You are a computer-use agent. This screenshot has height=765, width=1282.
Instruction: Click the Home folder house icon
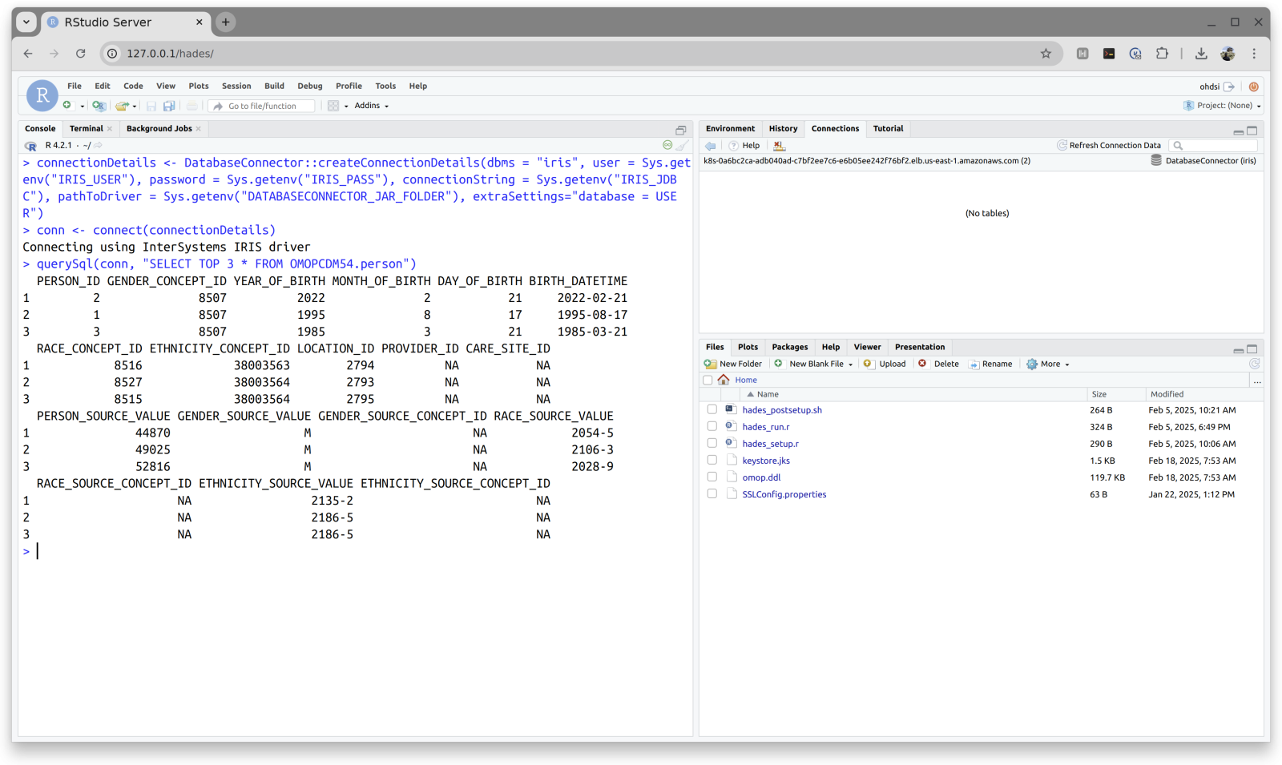tap(724, 380)
